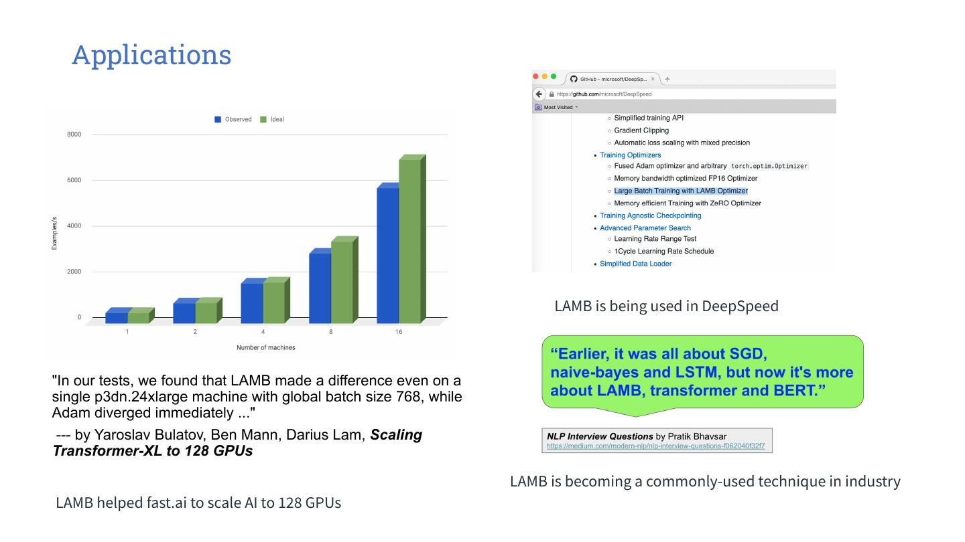
Task: Open the medium.com NLP interview questions URL
Action: (655, 445)
